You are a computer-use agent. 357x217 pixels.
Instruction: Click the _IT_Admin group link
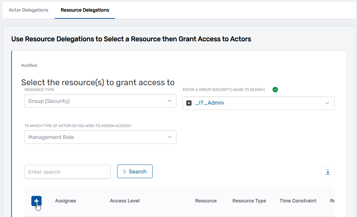(x=209, y=103)
